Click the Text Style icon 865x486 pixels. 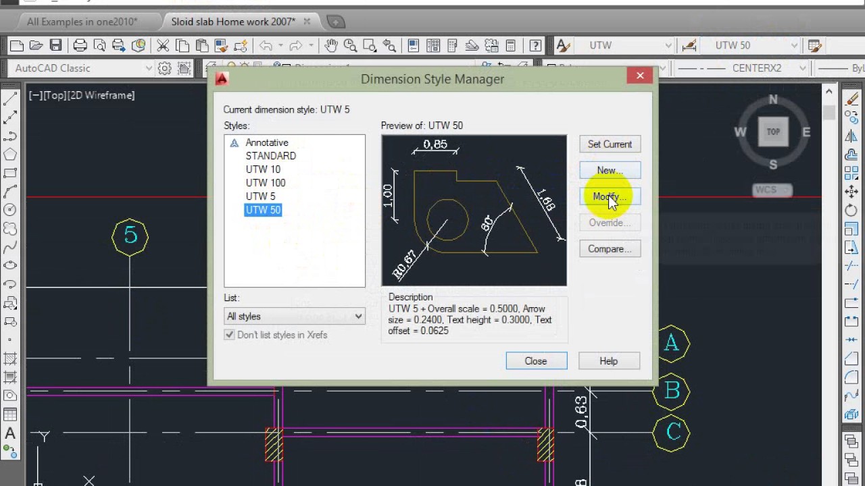click(562, 46)
